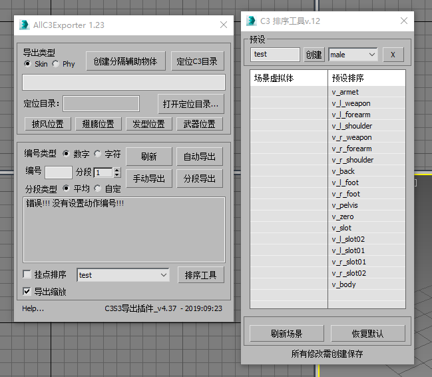432x377 pixels.
Task: Select 平均 segment type radio
Action: [x=66, y=188]
